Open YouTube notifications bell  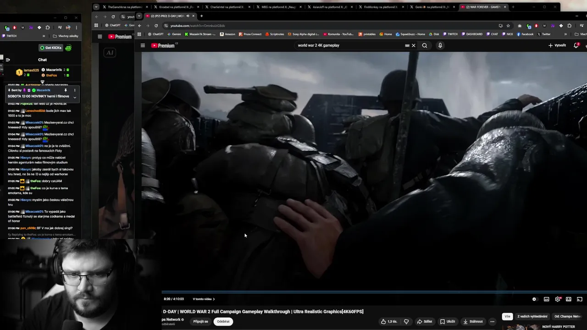[x=576, y=45]
